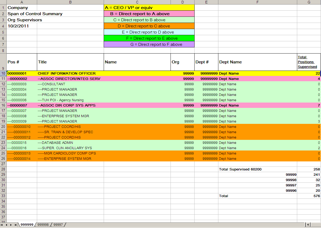Click the Org column header cell

pos(182,62)
